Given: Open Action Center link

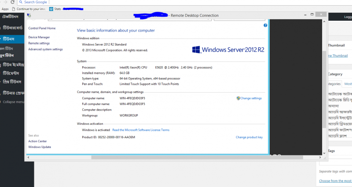Looking at the screenshot, I should [x=37, y=141].
